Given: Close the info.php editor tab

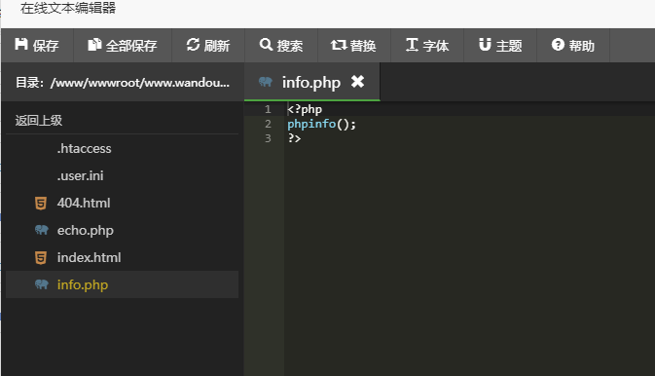Looking at the screenshot, I should [x=357, y=81].
